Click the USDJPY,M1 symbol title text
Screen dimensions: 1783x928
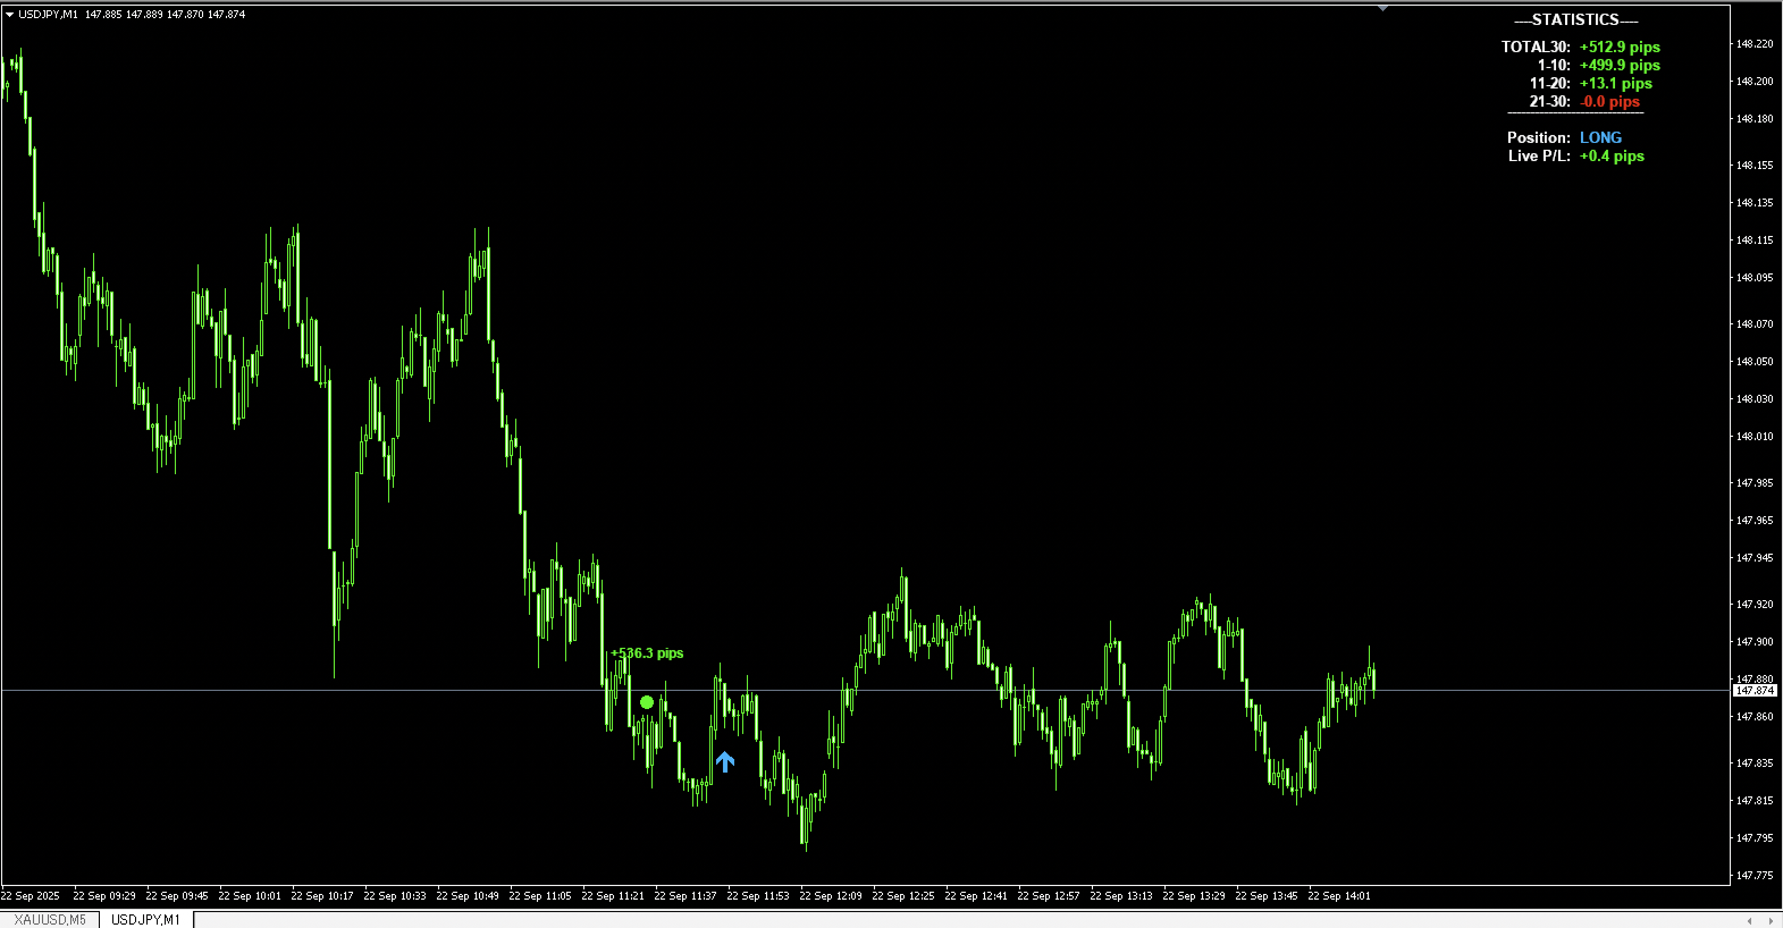(x=48, y=15)
